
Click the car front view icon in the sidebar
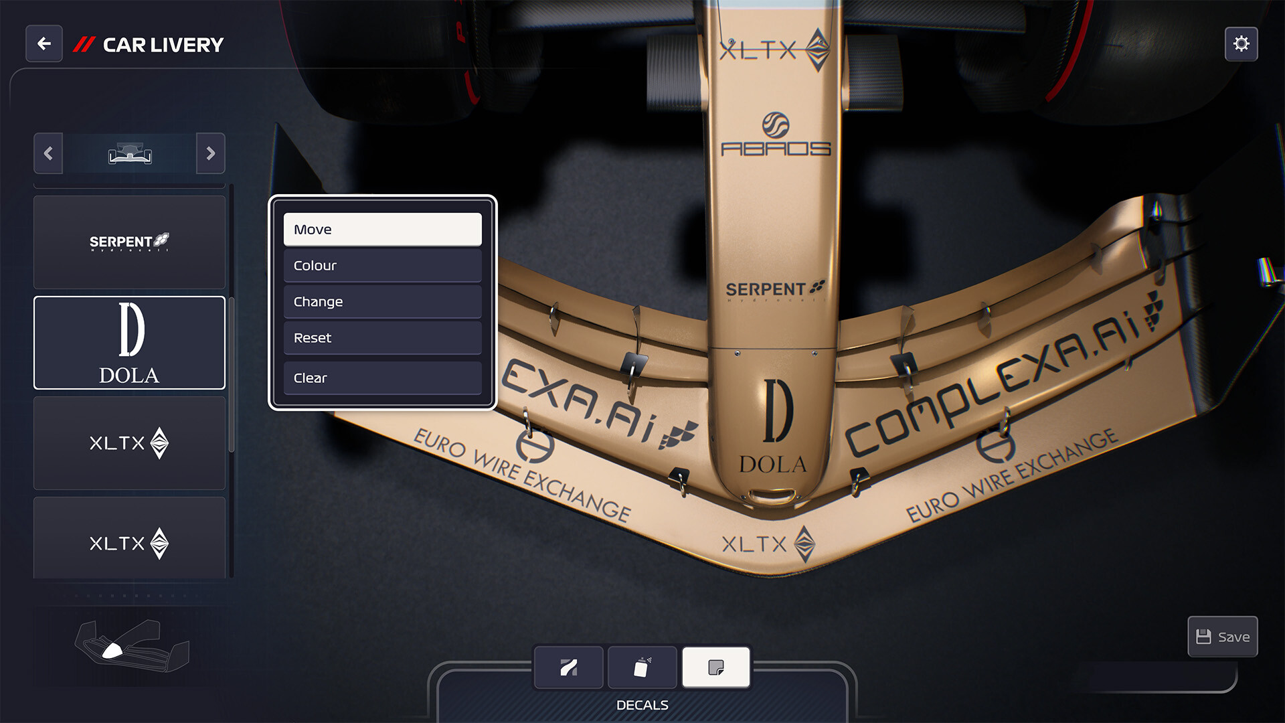(x=128, y=153)
